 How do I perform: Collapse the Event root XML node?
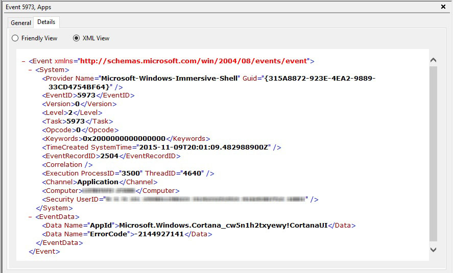pyautogui.click(x=23, y=61)
